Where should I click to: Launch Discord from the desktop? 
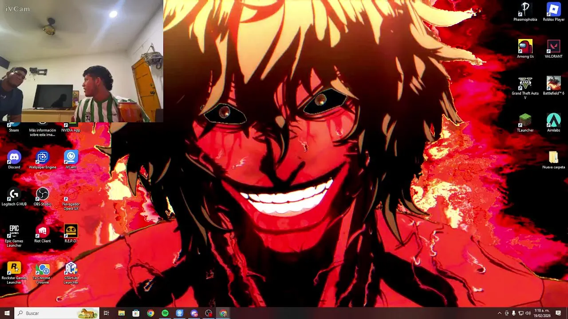(x=14, y=160)
